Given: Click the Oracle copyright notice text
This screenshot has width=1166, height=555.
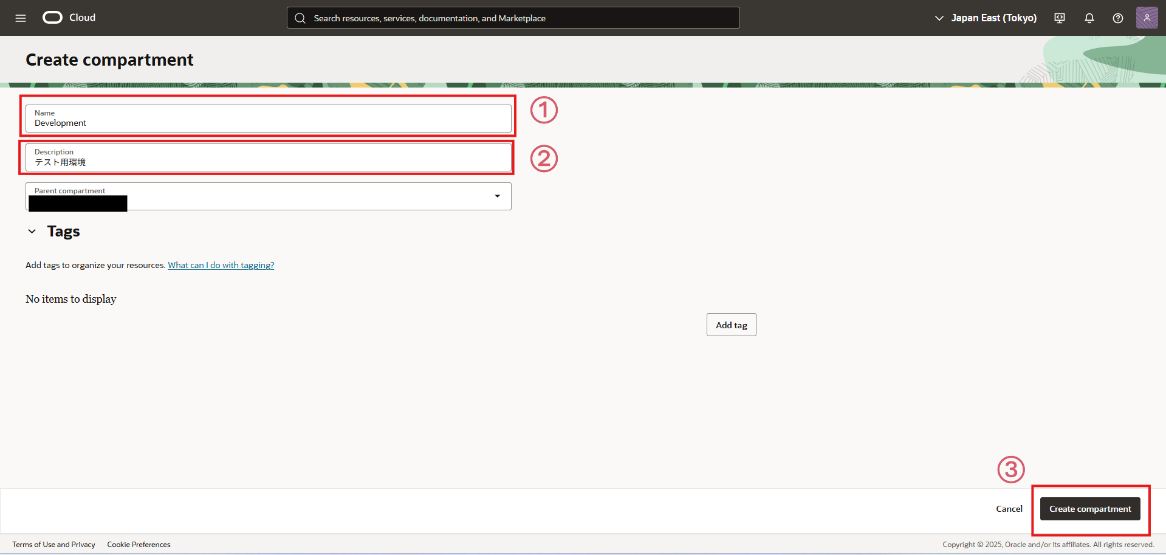Looking at the screenshot, I should point(1048,545).
